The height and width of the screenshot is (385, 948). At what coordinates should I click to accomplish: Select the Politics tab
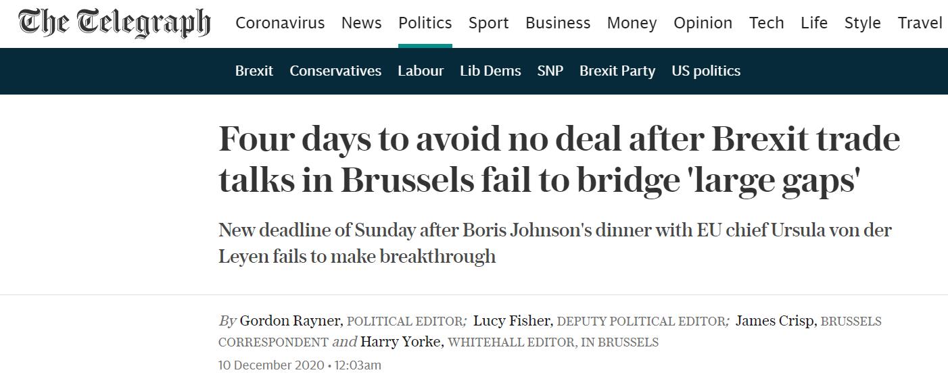[x=425, y=23]
